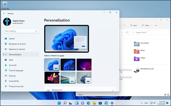171x106 pixels.
Task: Open Privacy & security settings
Action: (x=21, y=86)
